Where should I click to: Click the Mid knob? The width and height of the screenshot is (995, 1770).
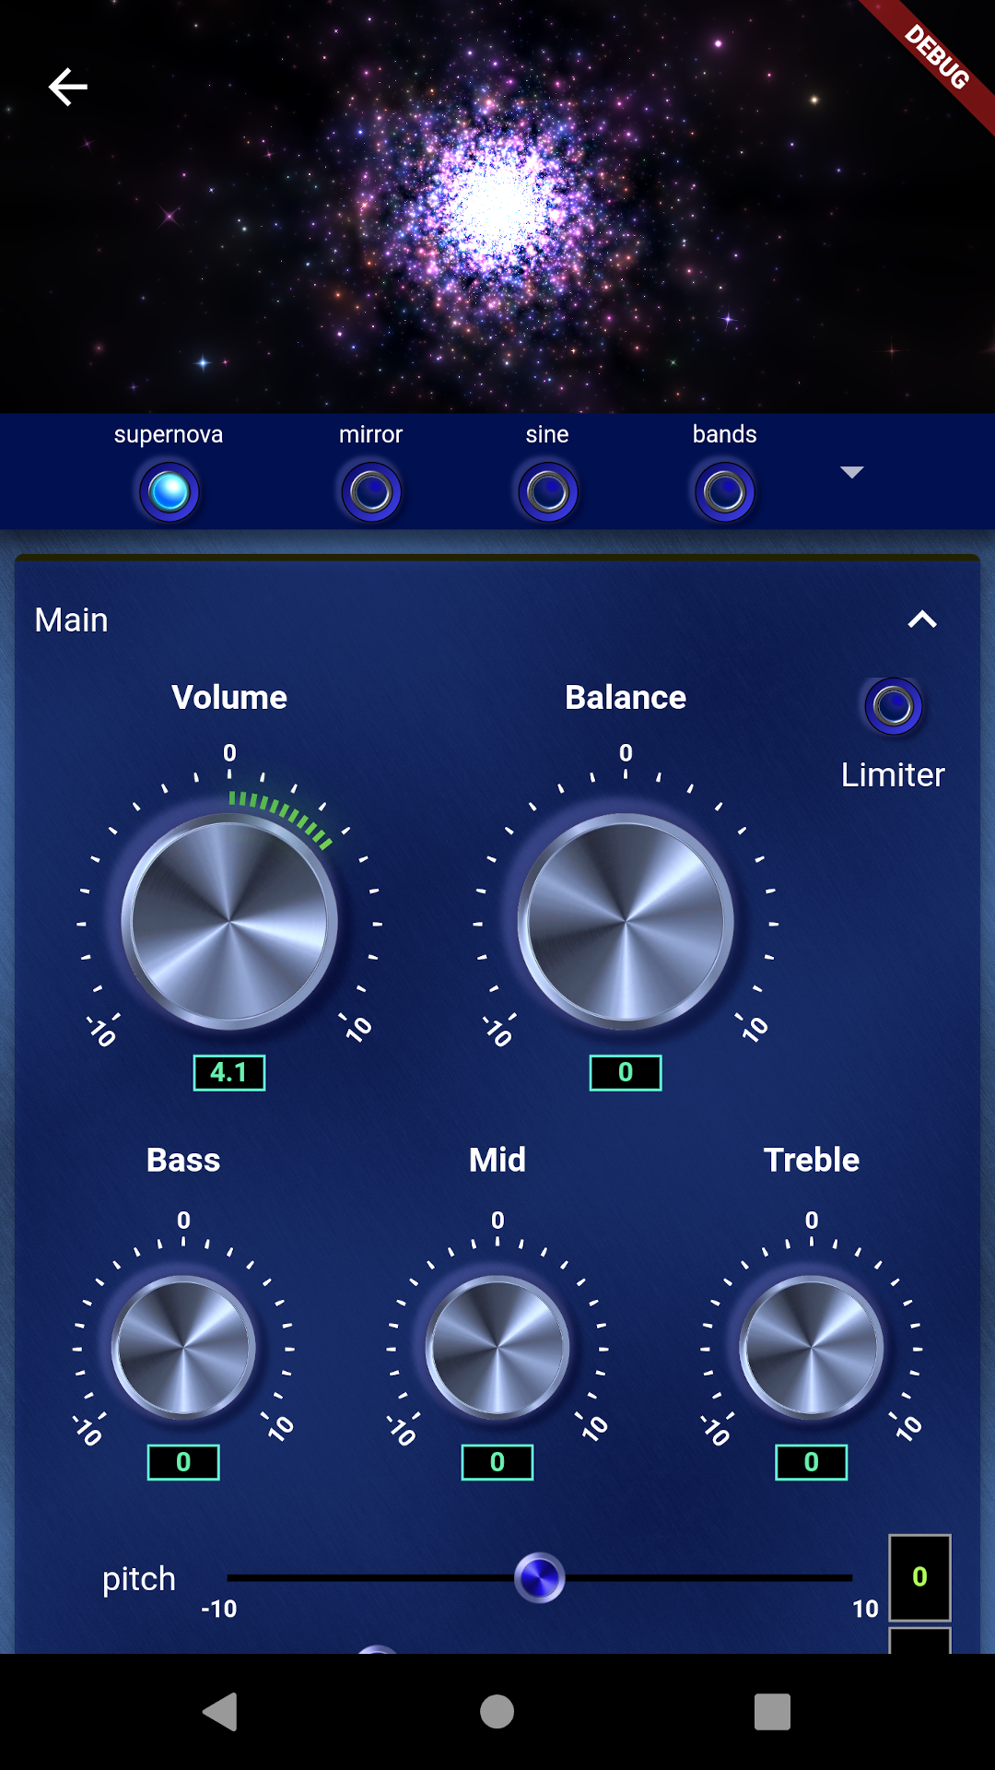point(497,1347)
